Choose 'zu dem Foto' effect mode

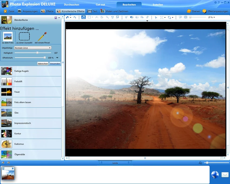[8, 38]
